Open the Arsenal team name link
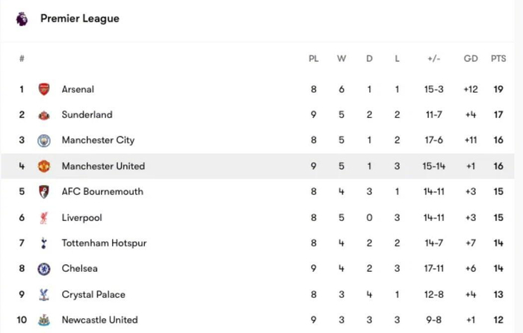 tap(78, 90)
